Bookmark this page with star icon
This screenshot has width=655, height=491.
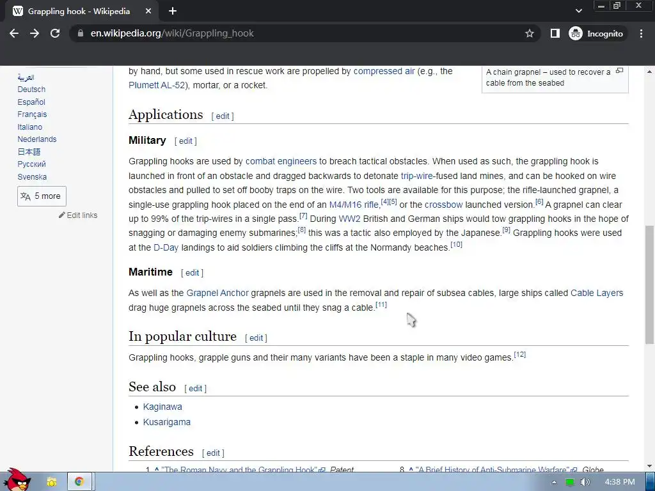[x=529, y=33]
